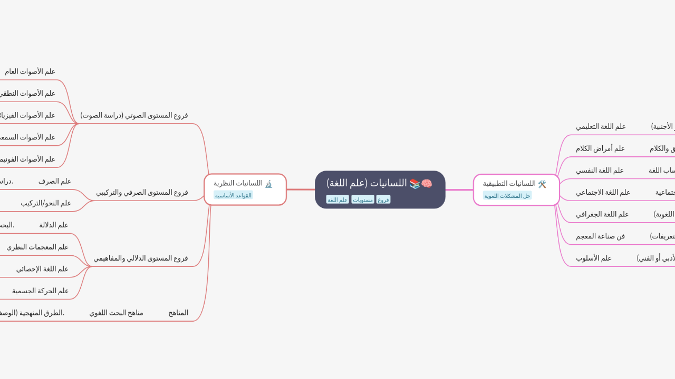Click the علم أمراض الكلام node
The image size is (675, 379).
point(600,148)
